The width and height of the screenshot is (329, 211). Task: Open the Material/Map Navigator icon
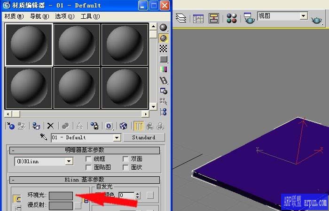pyautogui.click(x=163, y=112)
